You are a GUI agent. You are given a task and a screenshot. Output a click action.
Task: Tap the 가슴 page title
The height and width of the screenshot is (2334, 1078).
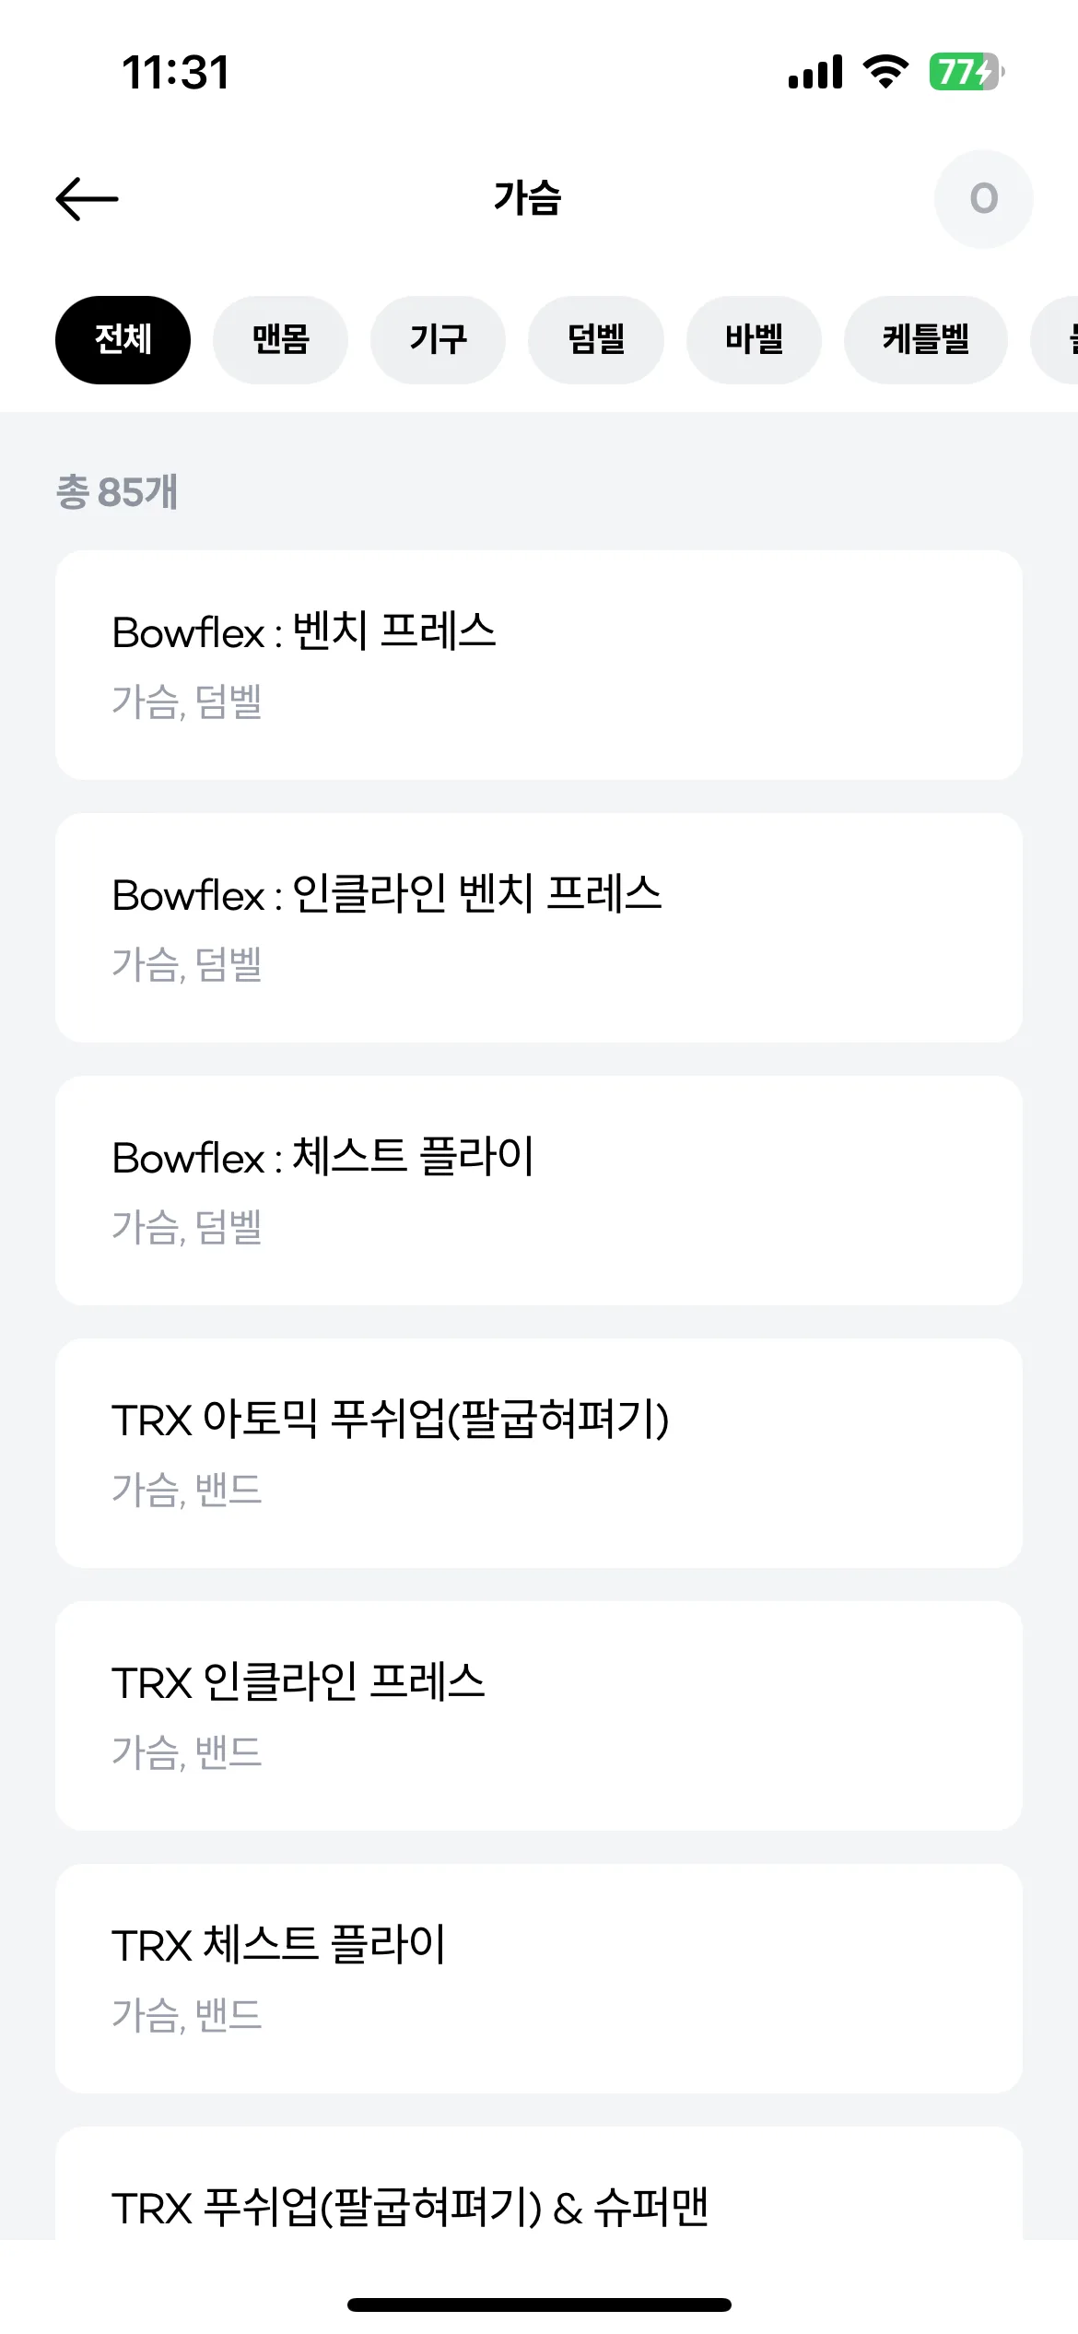click(x=527, y=198)
